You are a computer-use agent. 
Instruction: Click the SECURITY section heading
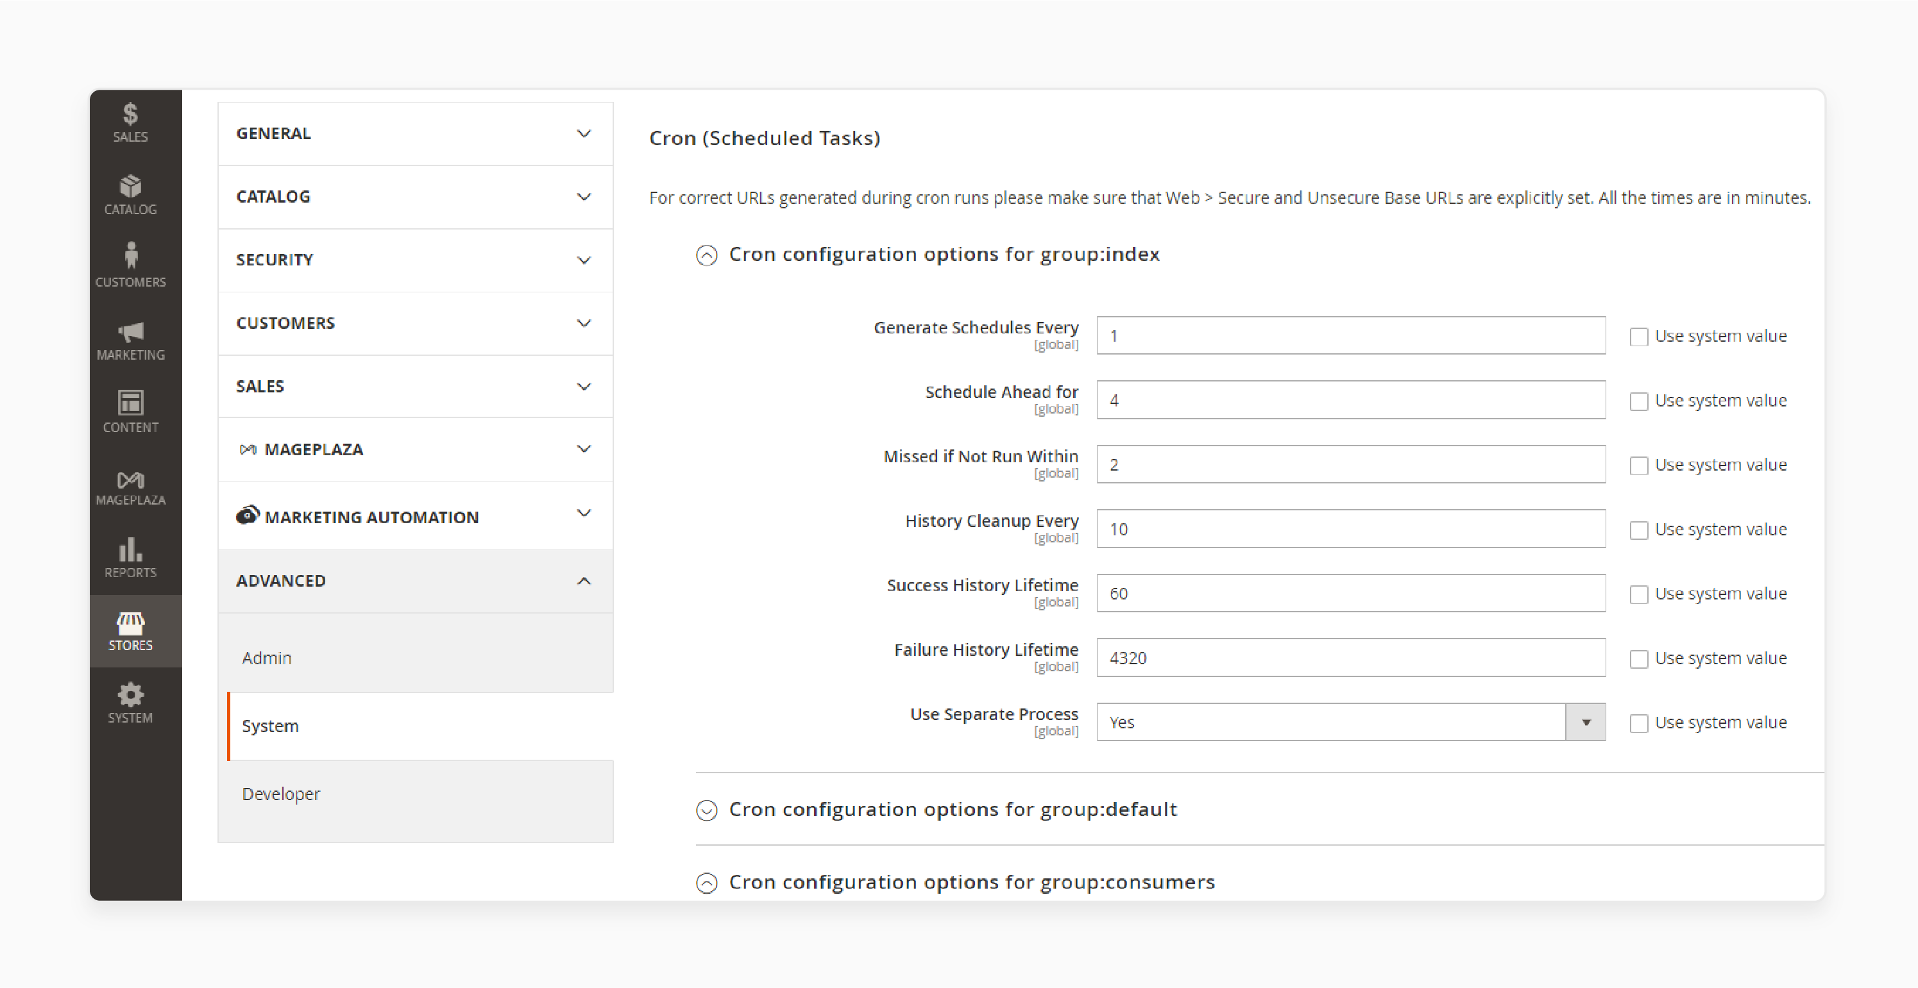[x=275, y=260]
